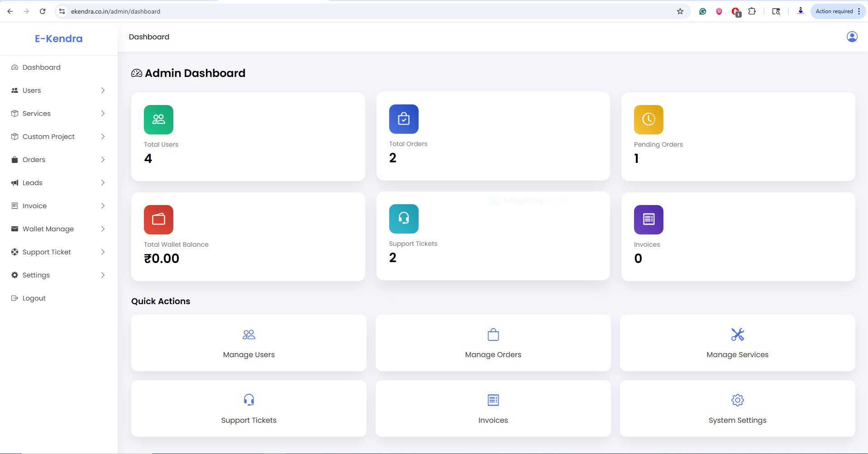Open the user profile icon in header

coord(852,37)
